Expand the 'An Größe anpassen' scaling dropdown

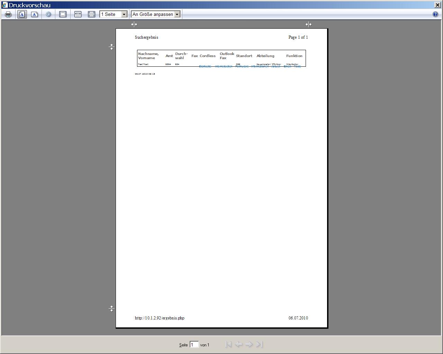click(x=177, y=14)
